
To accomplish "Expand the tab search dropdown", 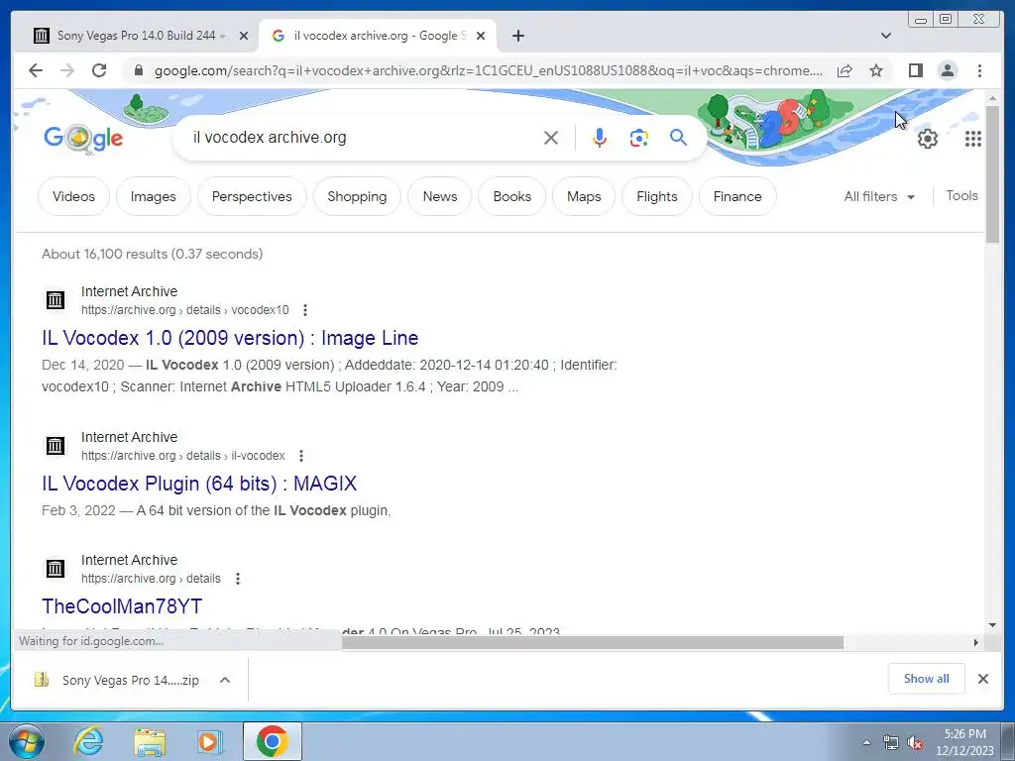I will click(886, 36).
